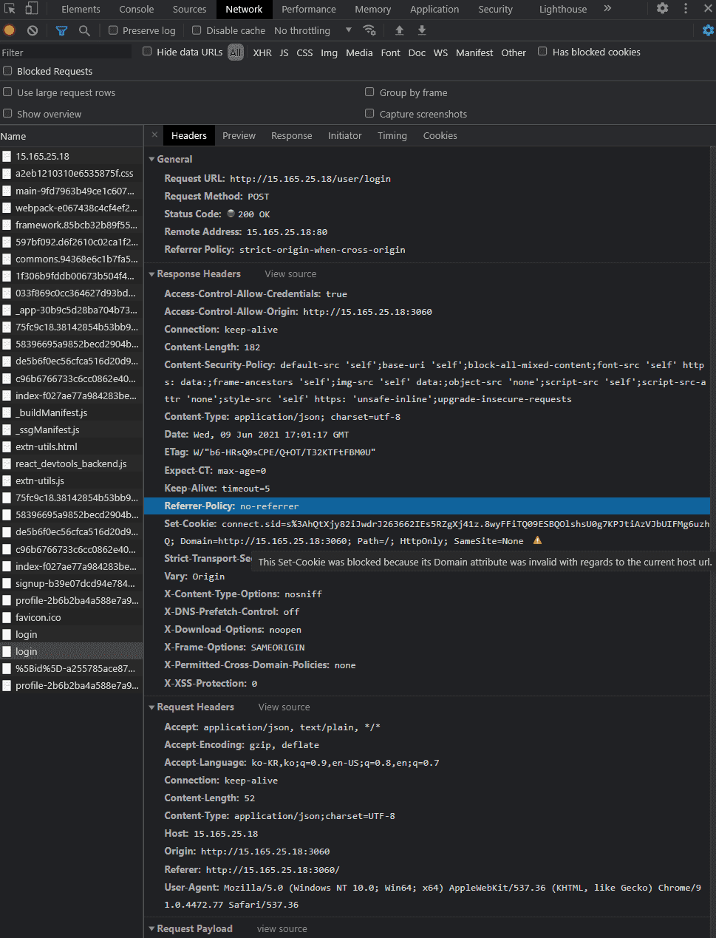
Task: Collapse the General section
Action: (152, 159)
